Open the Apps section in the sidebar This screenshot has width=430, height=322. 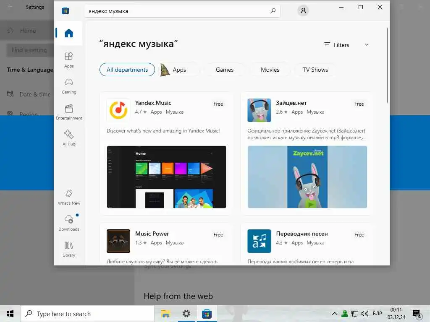[69, 60]
